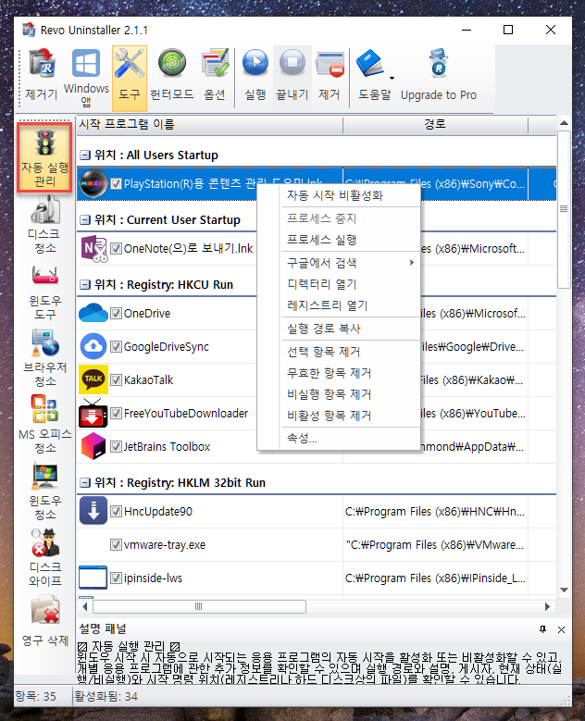Collapse the Current User Startup group
Viewport: 585px width, 721px height.
84,219
